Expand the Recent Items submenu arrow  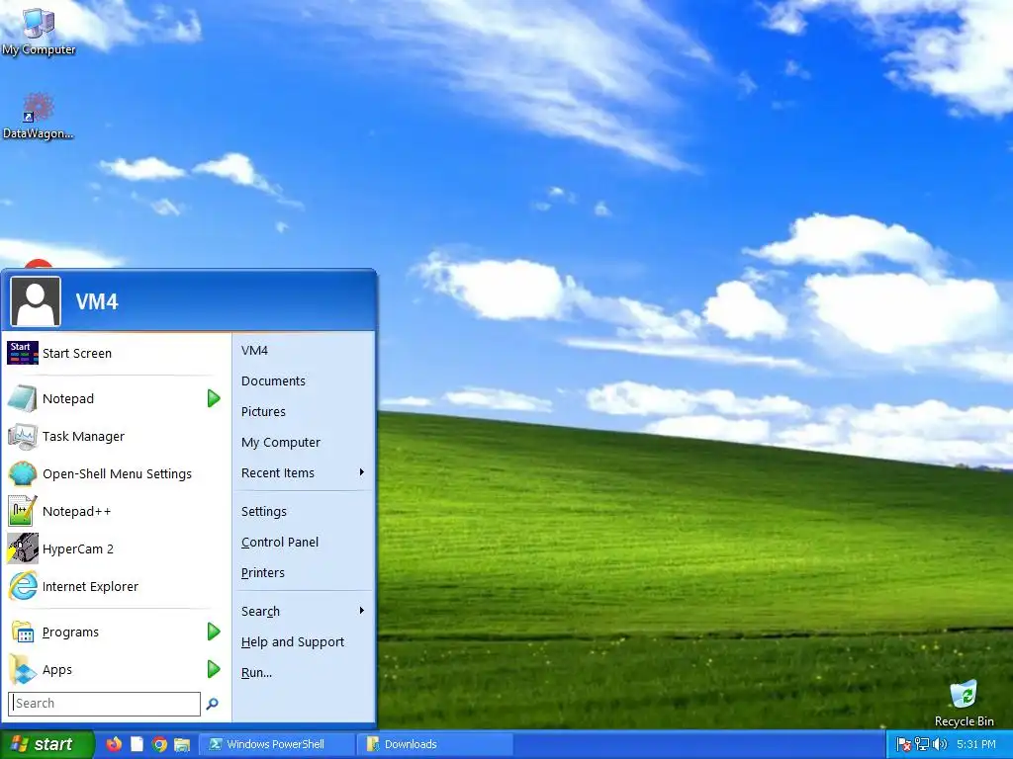click(x=362, y=472)
